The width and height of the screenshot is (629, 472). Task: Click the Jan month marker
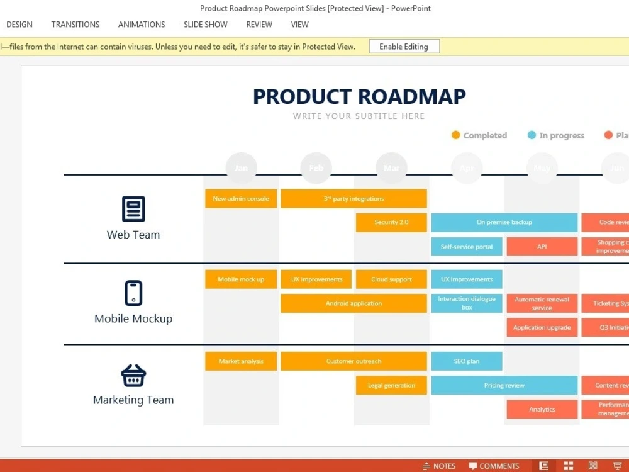coord(241,168)
